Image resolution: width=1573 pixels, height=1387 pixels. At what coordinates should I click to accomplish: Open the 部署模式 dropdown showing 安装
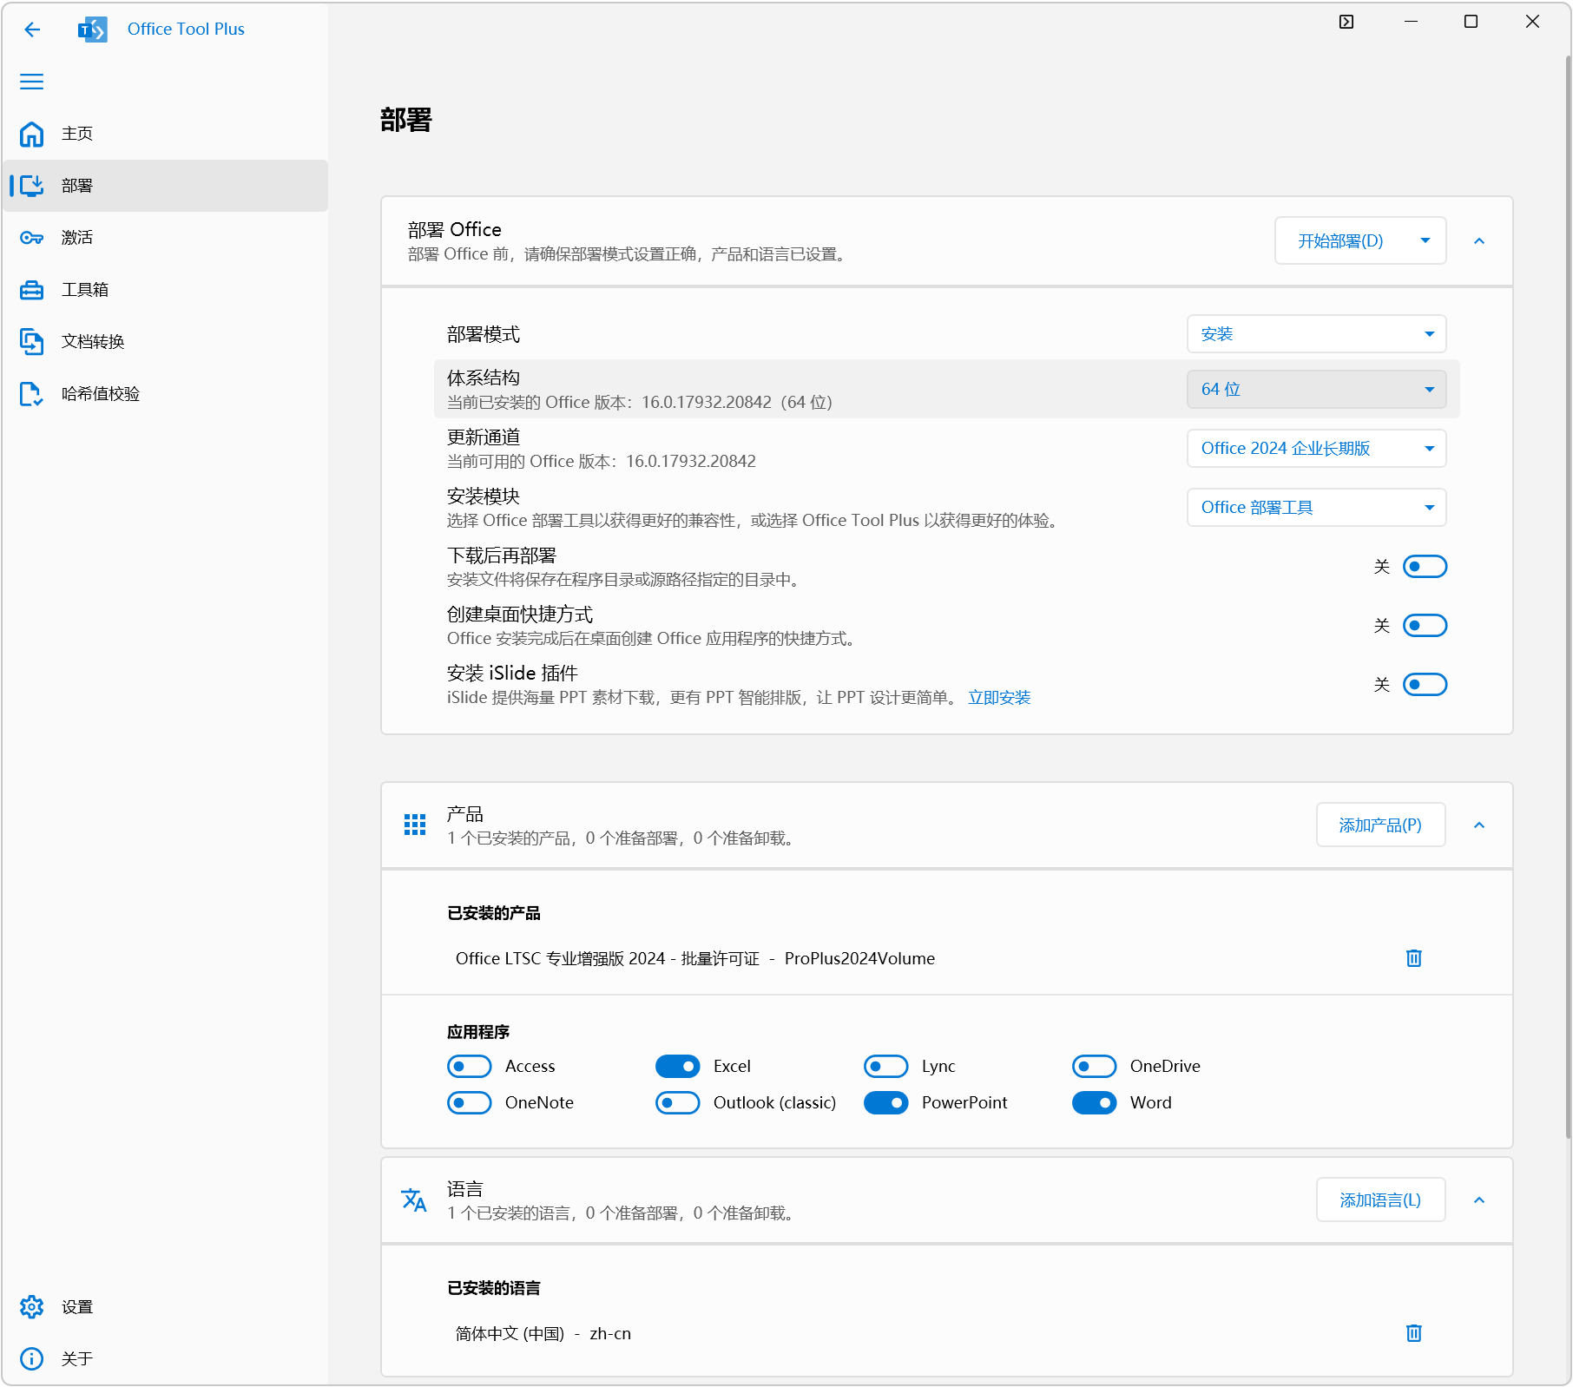point(1317,334)
